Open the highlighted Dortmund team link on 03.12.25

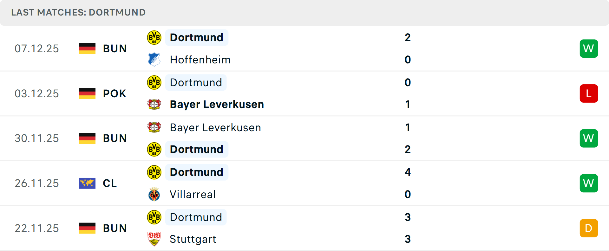tap(196, 82)
